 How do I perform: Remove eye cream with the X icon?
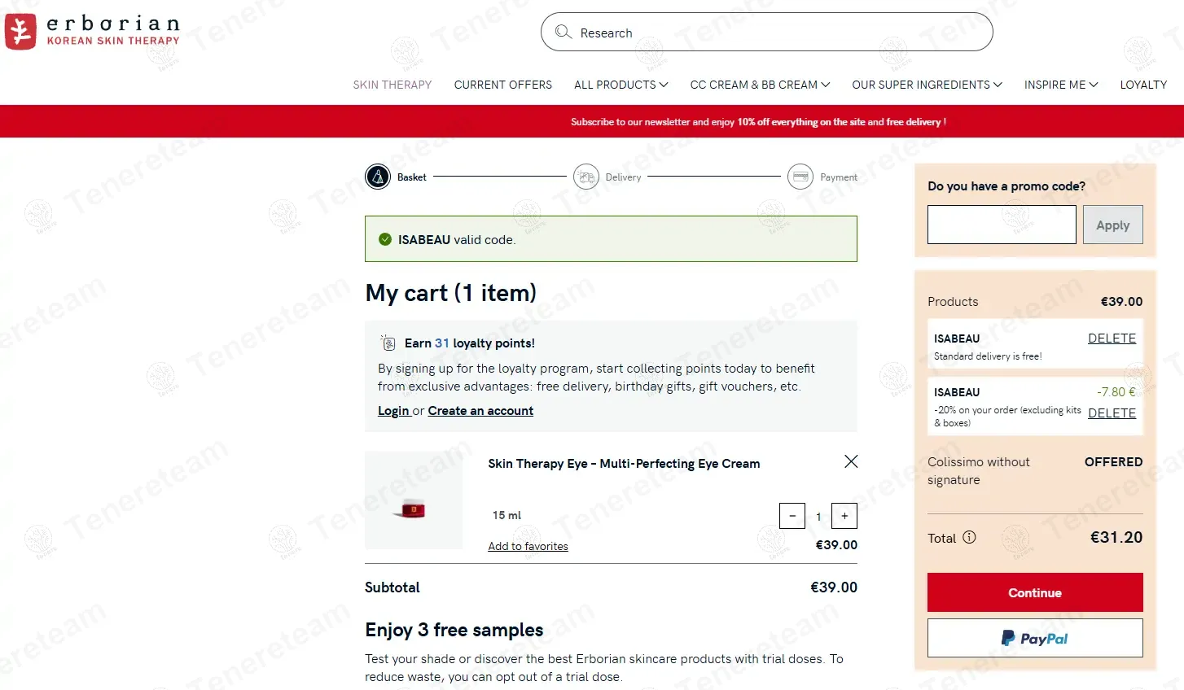tap(851, 461)
